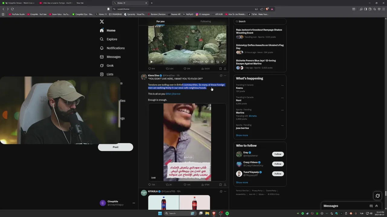Open video settings gear icon

(212, 62)
